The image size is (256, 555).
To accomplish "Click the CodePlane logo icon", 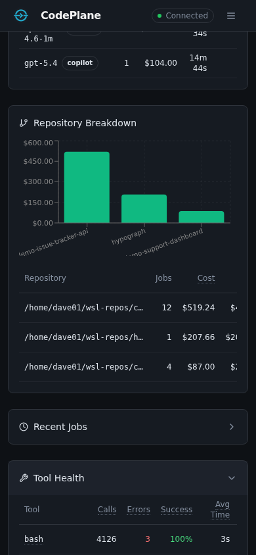I will pyautogui.click(x=21, y=16).
